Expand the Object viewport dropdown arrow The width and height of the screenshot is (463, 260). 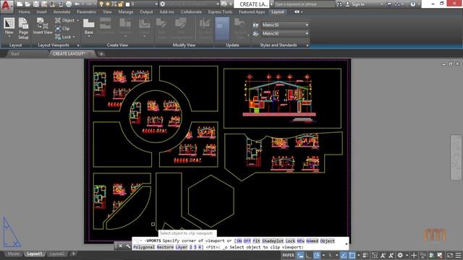pos(77,20)
